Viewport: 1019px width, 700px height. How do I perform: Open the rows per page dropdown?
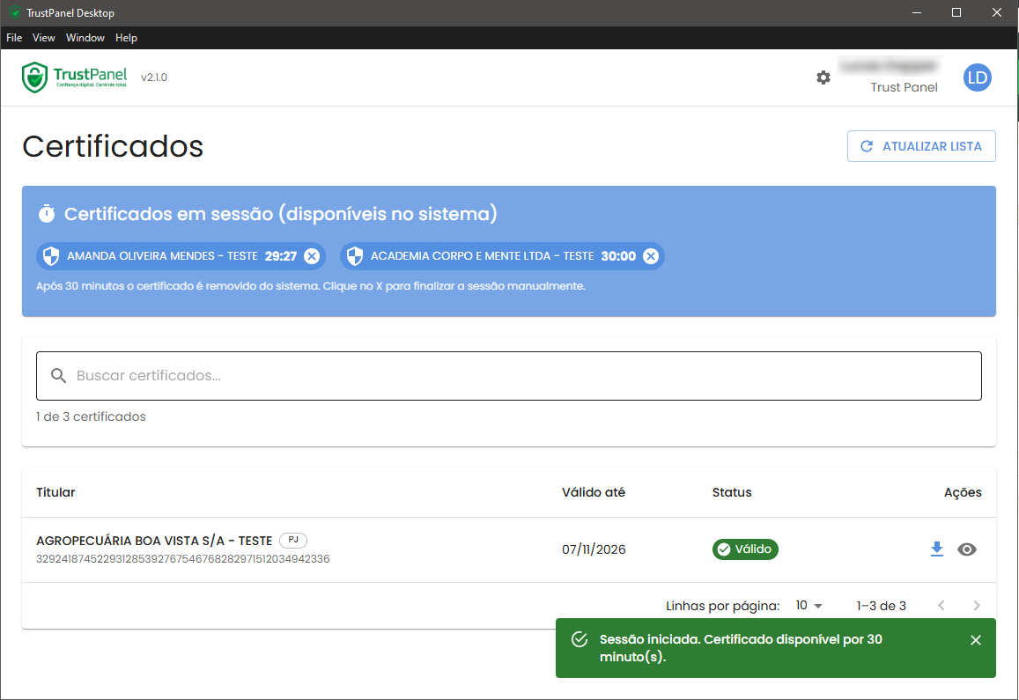click(x=809, y=605)
